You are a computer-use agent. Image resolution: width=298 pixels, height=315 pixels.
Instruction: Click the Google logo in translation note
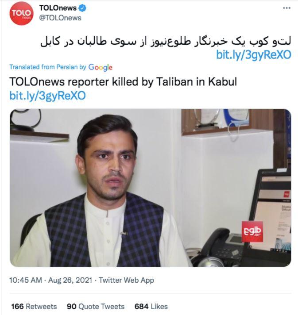[x=101, y=67]
